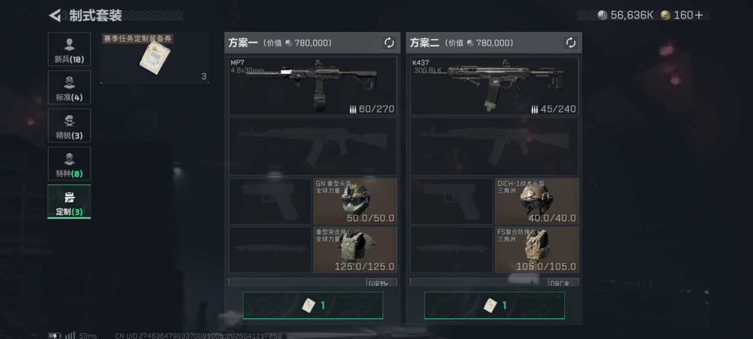753x339 pixels.
Task: Switch to the 精锐 category tab
Action: 69,126
